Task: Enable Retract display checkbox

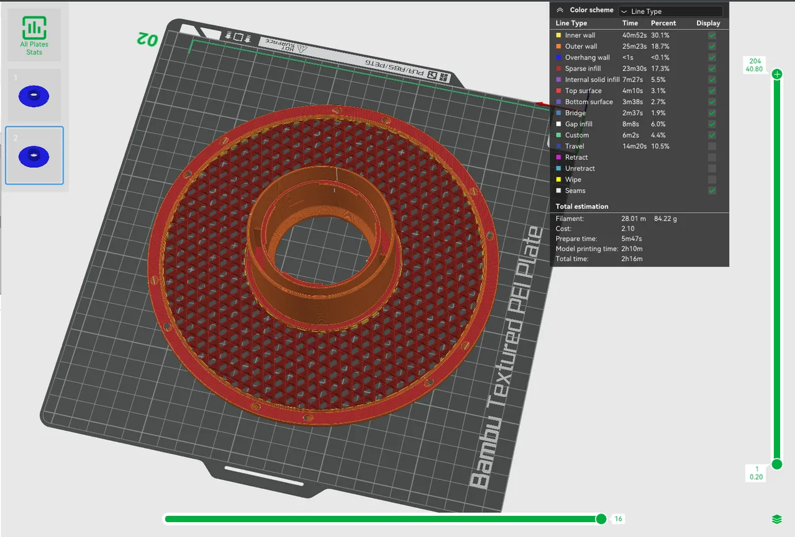Action: tap(711, 157)
